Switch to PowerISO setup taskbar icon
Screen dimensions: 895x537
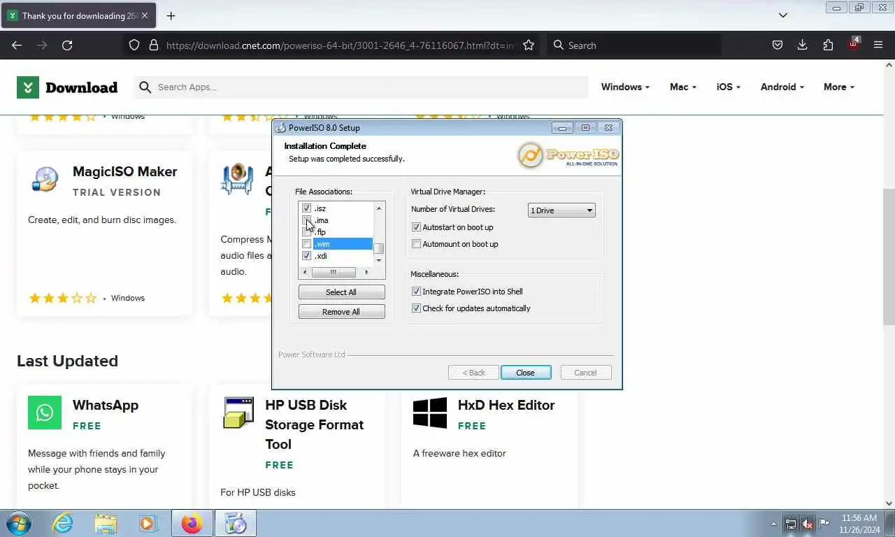236,523
